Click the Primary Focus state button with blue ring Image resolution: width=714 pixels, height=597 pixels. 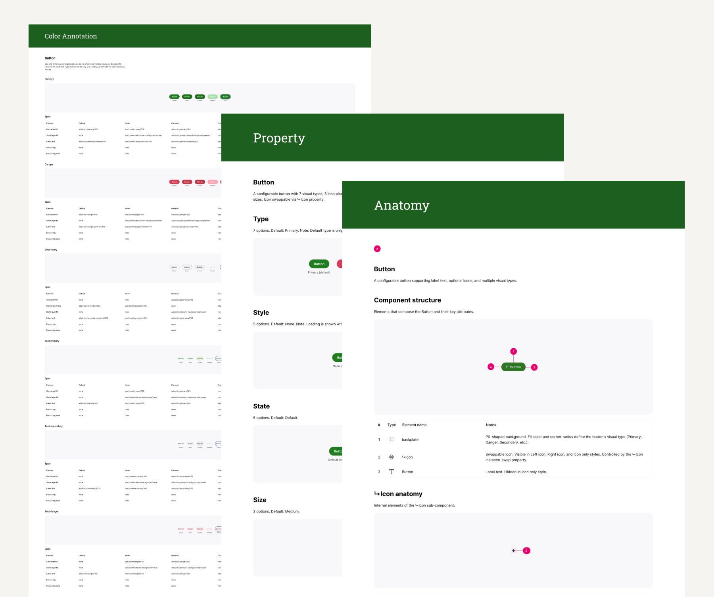coord(225,97)
